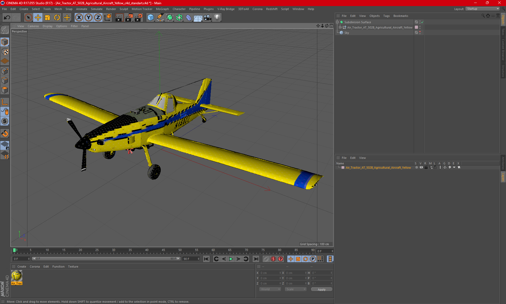Add a Cube primitive object
The height and width of the screenshot is (304, 506).
tap(150, 18)
